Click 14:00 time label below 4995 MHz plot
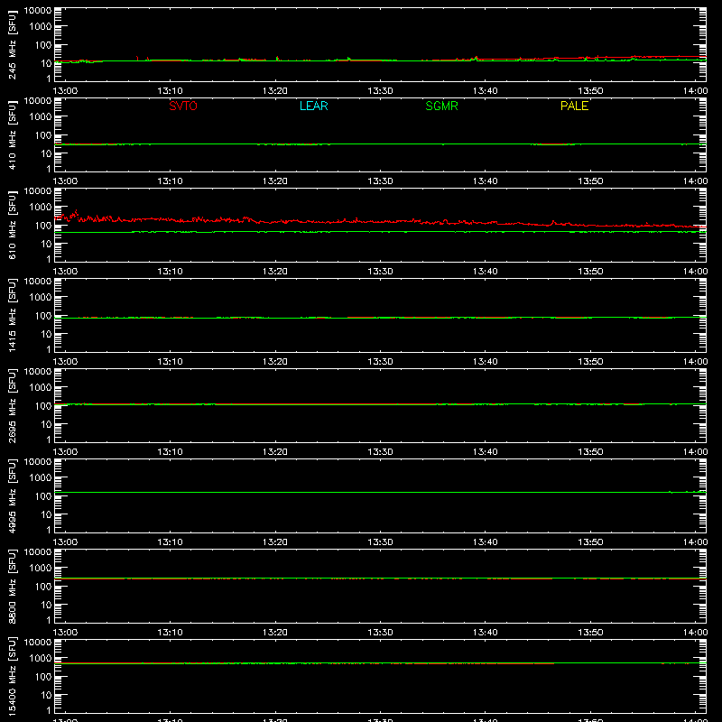The height and width of the screenshot is (722, 722). (695, 542)
